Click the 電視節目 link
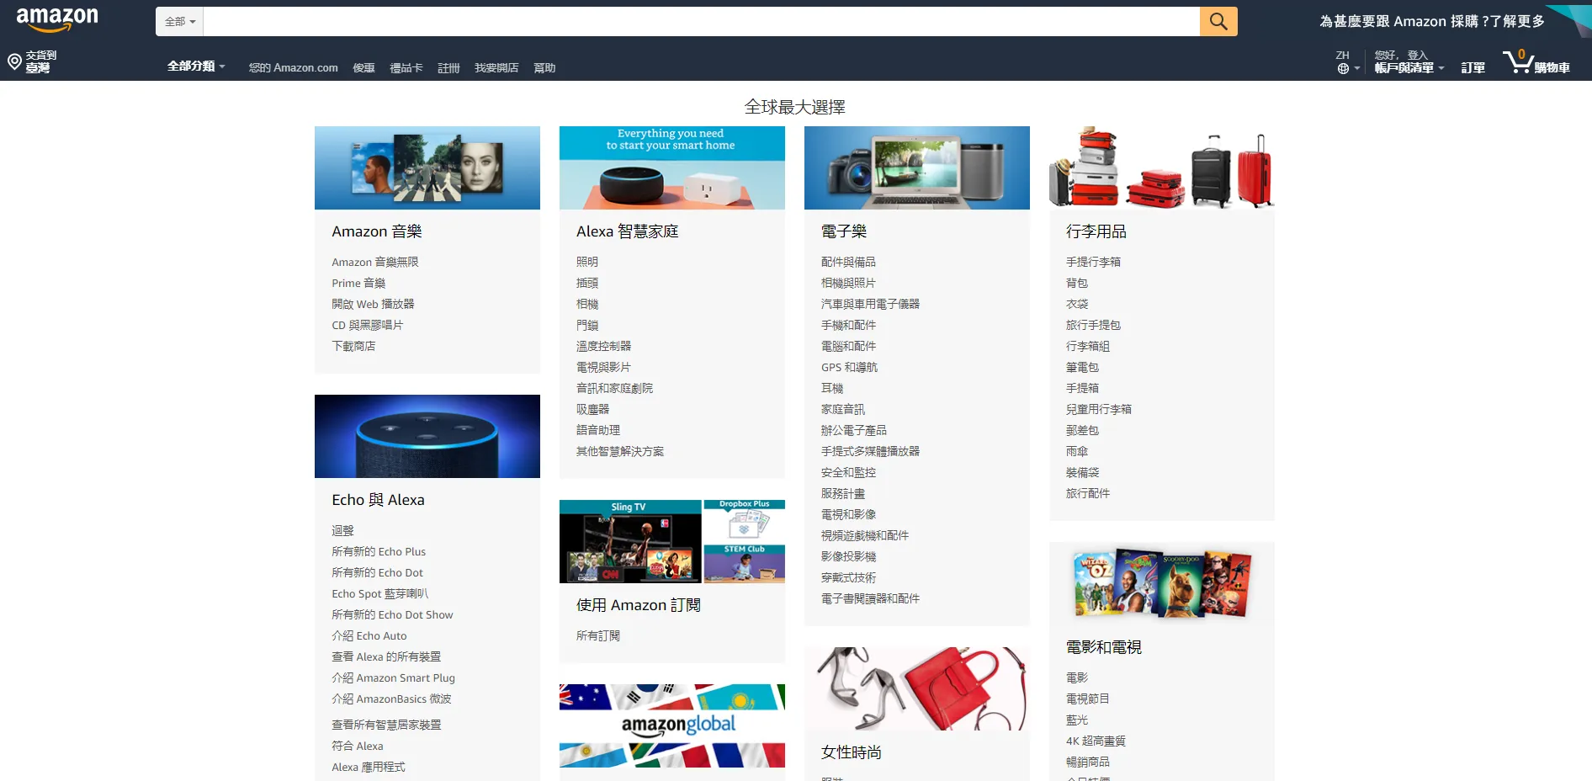Image resolution: width=1592 pixels, height=781 pixels. coord(1088,699)
